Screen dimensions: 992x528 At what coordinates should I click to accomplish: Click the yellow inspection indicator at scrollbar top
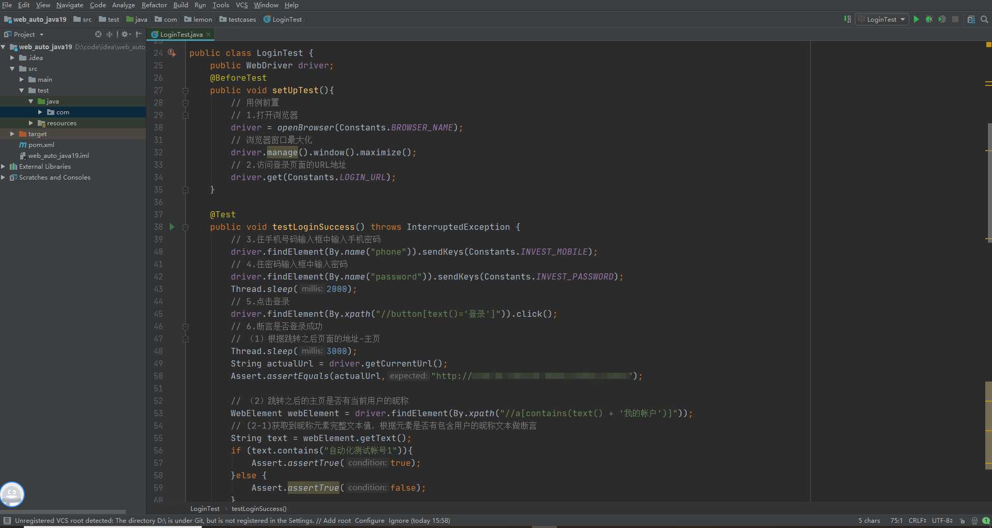point(988,45)
